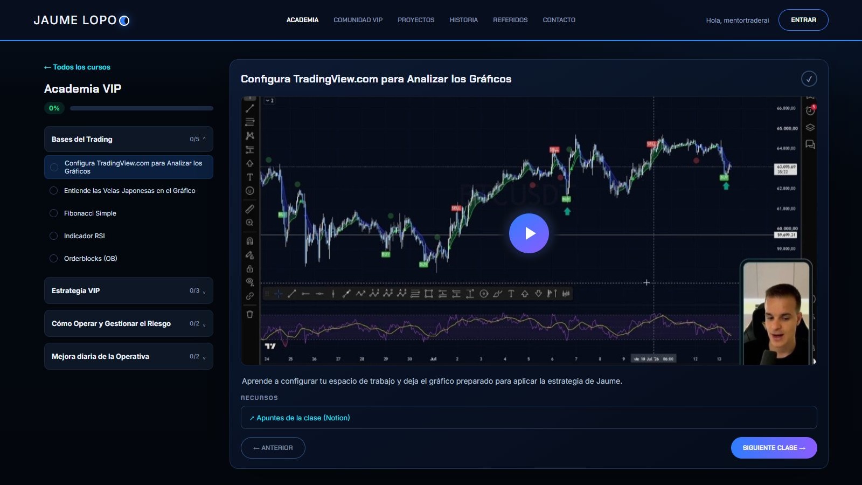Viewport: 862px width, 485px height.
Task: Open the ACADEMIA nav tab
Action: (x=302, y=20)
